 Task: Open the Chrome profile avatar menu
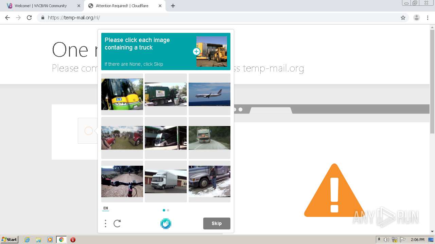pos(417,18)
